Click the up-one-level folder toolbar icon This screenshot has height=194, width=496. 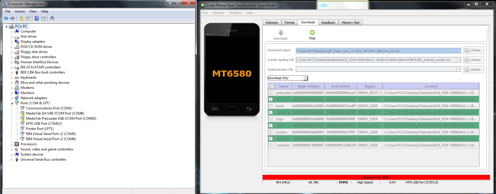[21, 18]
